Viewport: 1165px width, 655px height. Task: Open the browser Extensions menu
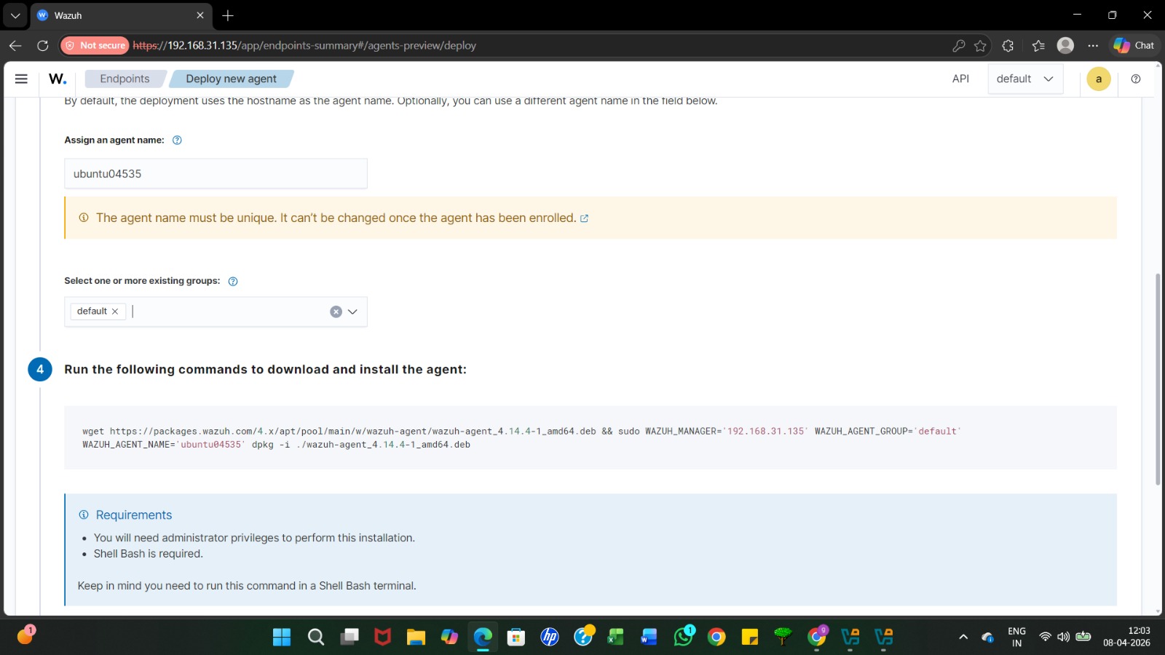1008,45
